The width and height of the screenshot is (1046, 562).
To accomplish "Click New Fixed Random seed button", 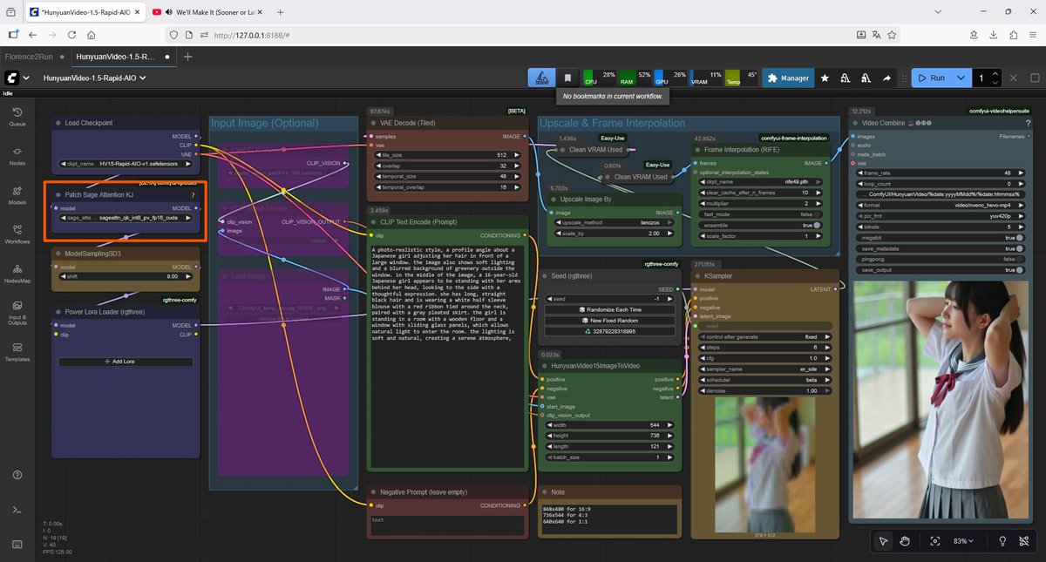I will [x=610, y=321].
